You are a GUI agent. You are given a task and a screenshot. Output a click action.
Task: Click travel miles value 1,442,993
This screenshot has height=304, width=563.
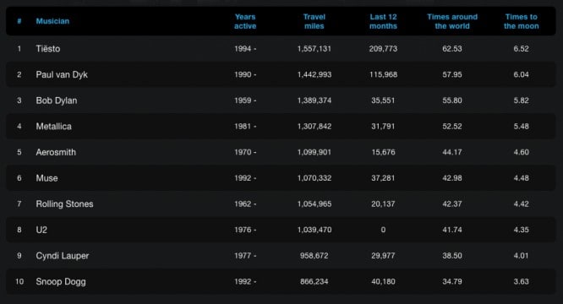[314, 74]
